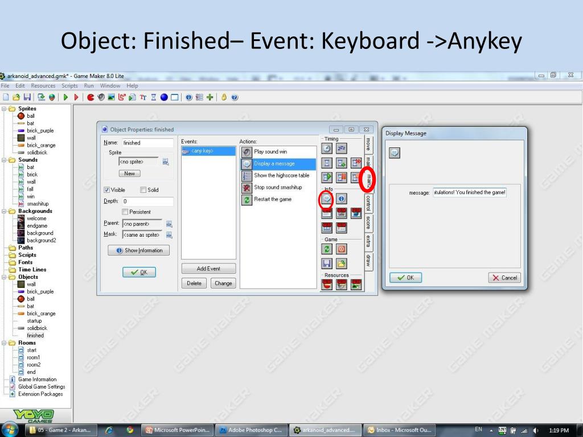This screenshot has height=437, width=583.
Task: Open sprite picker next to no sprite
Action: [x=166, y=162]
